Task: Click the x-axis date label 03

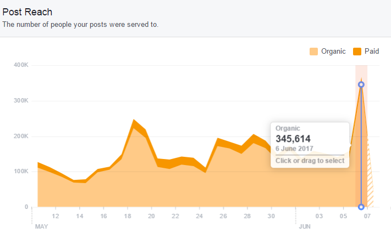Action: (318, 216)
